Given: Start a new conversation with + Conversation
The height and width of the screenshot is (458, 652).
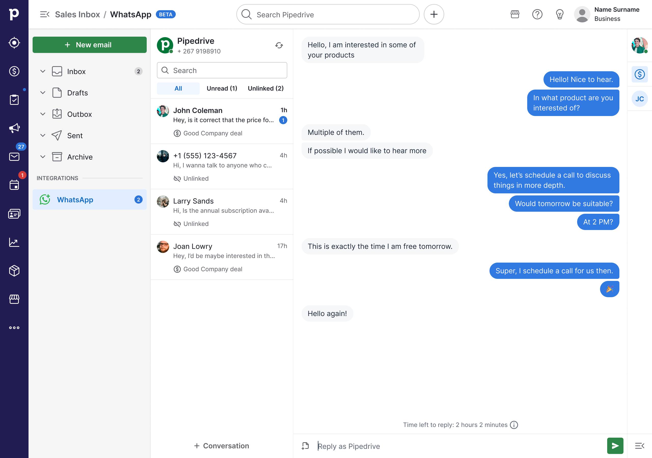Looking at the screenshot, I should pyautogui.click(x=222, y=446).
